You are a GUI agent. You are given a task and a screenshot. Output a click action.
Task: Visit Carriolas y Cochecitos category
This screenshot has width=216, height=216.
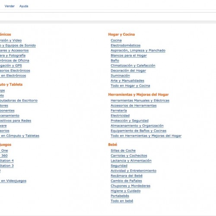(x=129, y=156)
